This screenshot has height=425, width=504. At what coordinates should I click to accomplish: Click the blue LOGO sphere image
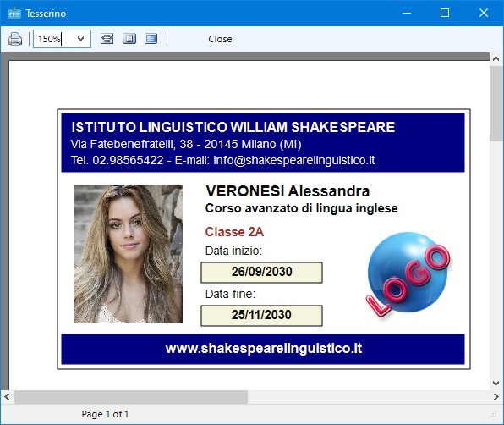408,273
